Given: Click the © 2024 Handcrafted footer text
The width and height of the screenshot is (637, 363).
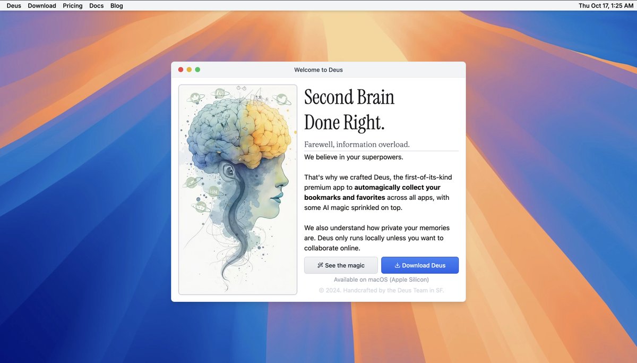Looking at the screenshot, I should [x=381, y=290].
